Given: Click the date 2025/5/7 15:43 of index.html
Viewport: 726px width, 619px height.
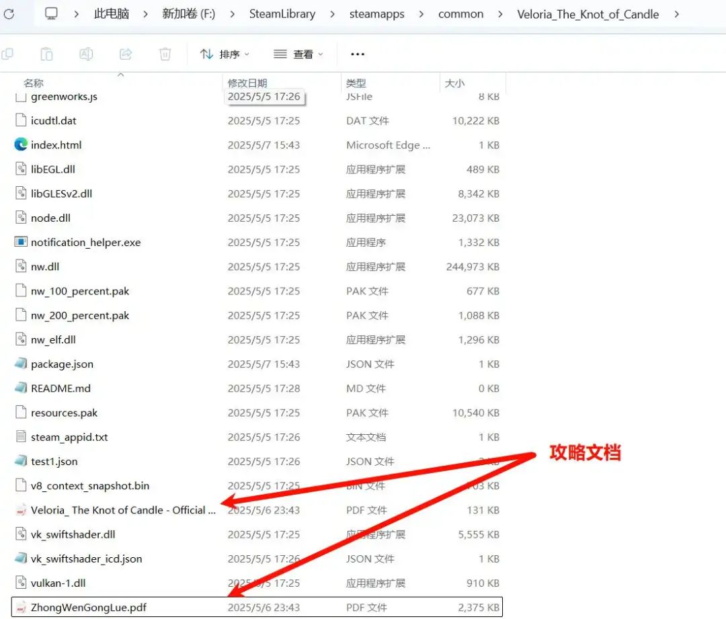Looking at the screenshot, I should [264, 145].
